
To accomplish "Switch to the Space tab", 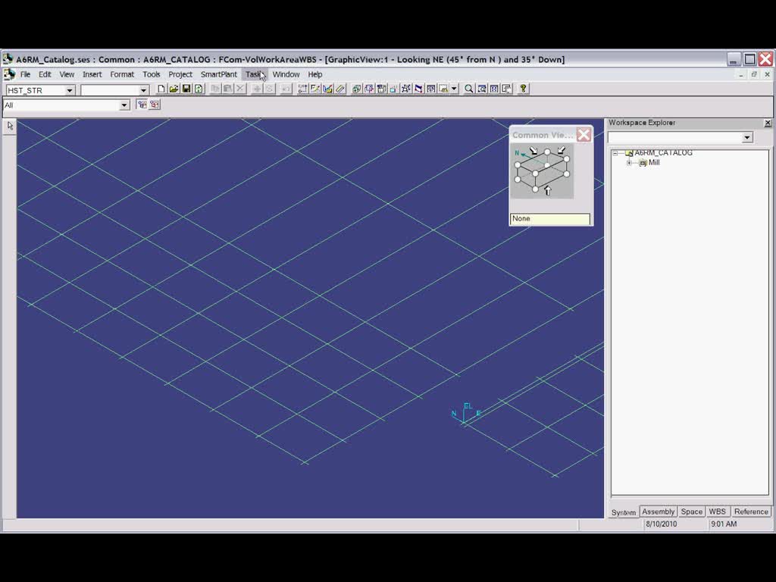I will pyautogui.click(x=691, y=512).
